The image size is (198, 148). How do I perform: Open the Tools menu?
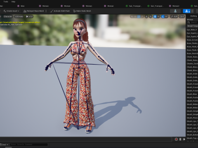point(6,2)
